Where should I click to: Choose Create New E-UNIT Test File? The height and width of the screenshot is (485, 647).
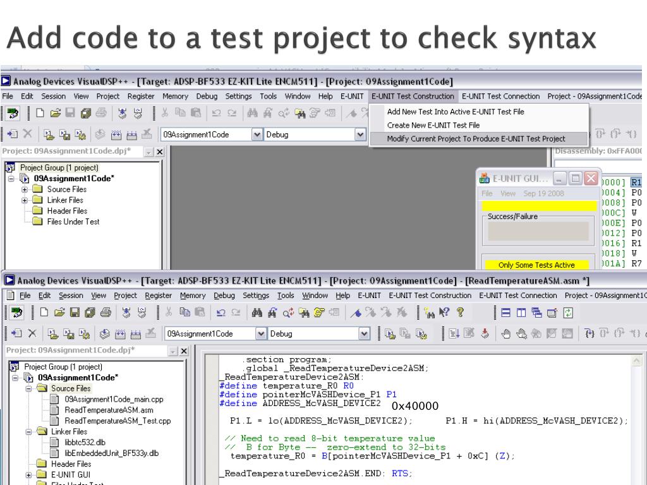(433, 125)
